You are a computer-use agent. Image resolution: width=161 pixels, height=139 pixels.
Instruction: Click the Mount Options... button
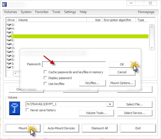click(122, 83)
